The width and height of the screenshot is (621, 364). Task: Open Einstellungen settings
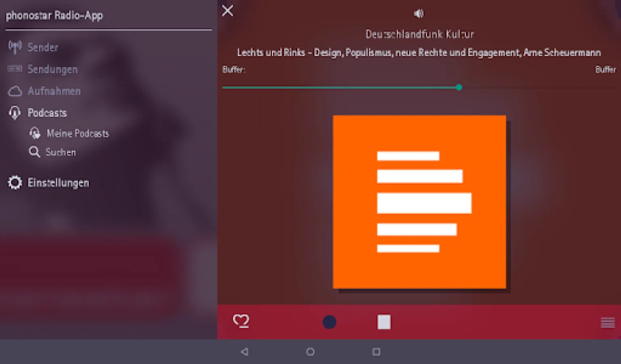(58, 183)
